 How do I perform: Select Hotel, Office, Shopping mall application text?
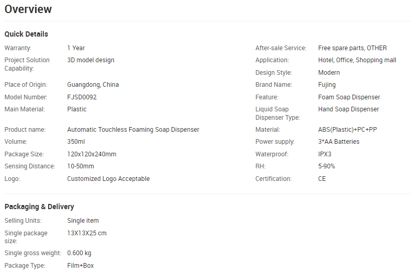357,60
